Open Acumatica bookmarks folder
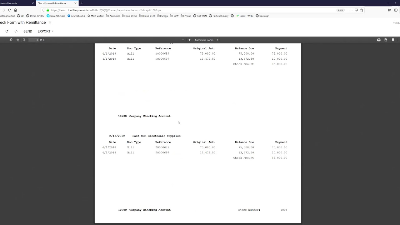The image size is (400, 225). pyautogui.click(x=113, y=16)
